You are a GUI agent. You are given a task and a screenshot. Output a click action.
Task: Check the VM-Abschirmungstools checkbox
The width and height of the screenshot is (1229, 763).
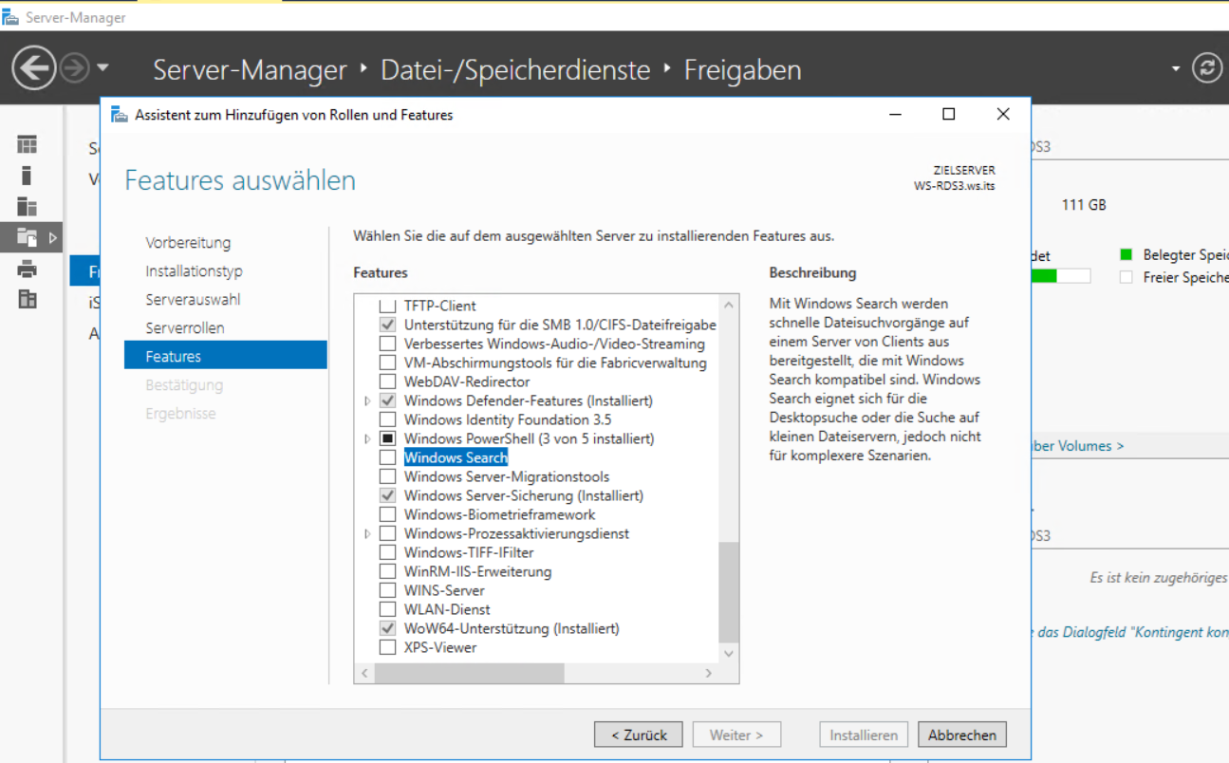point(387,363)
